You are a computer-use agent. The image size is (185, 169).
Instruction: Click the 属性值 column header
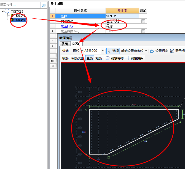[x=122, y=11]
